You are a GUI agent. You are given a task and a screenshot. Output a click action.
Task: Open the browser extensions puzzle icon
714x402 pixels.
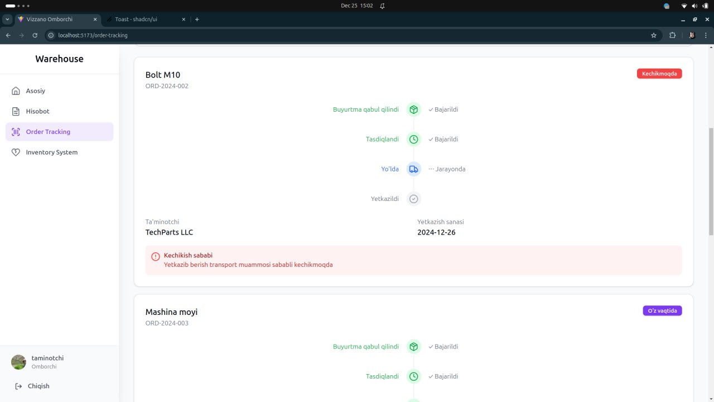(x=672, y=35)
